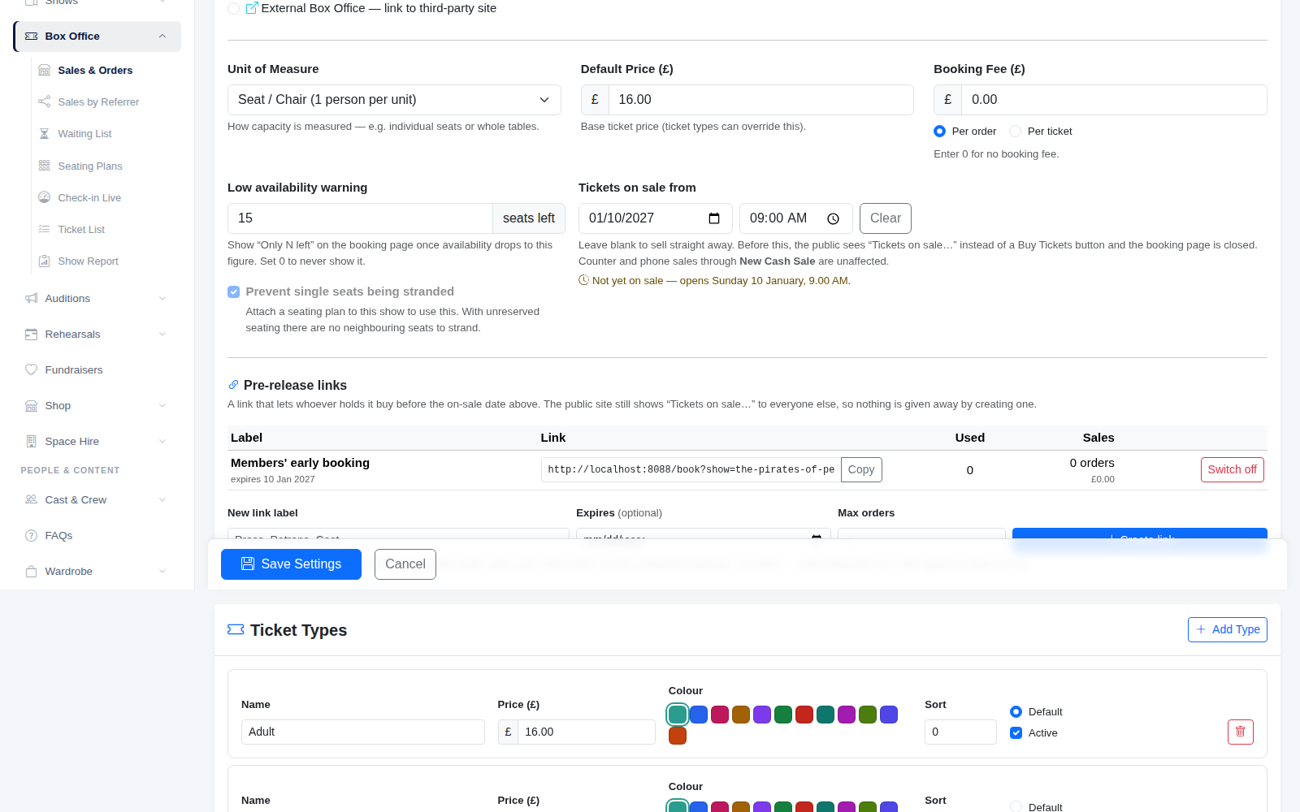Expand the Cast & Crew chevron
Viewport: 1300px width, 812px height.
[x=162, y=499]
